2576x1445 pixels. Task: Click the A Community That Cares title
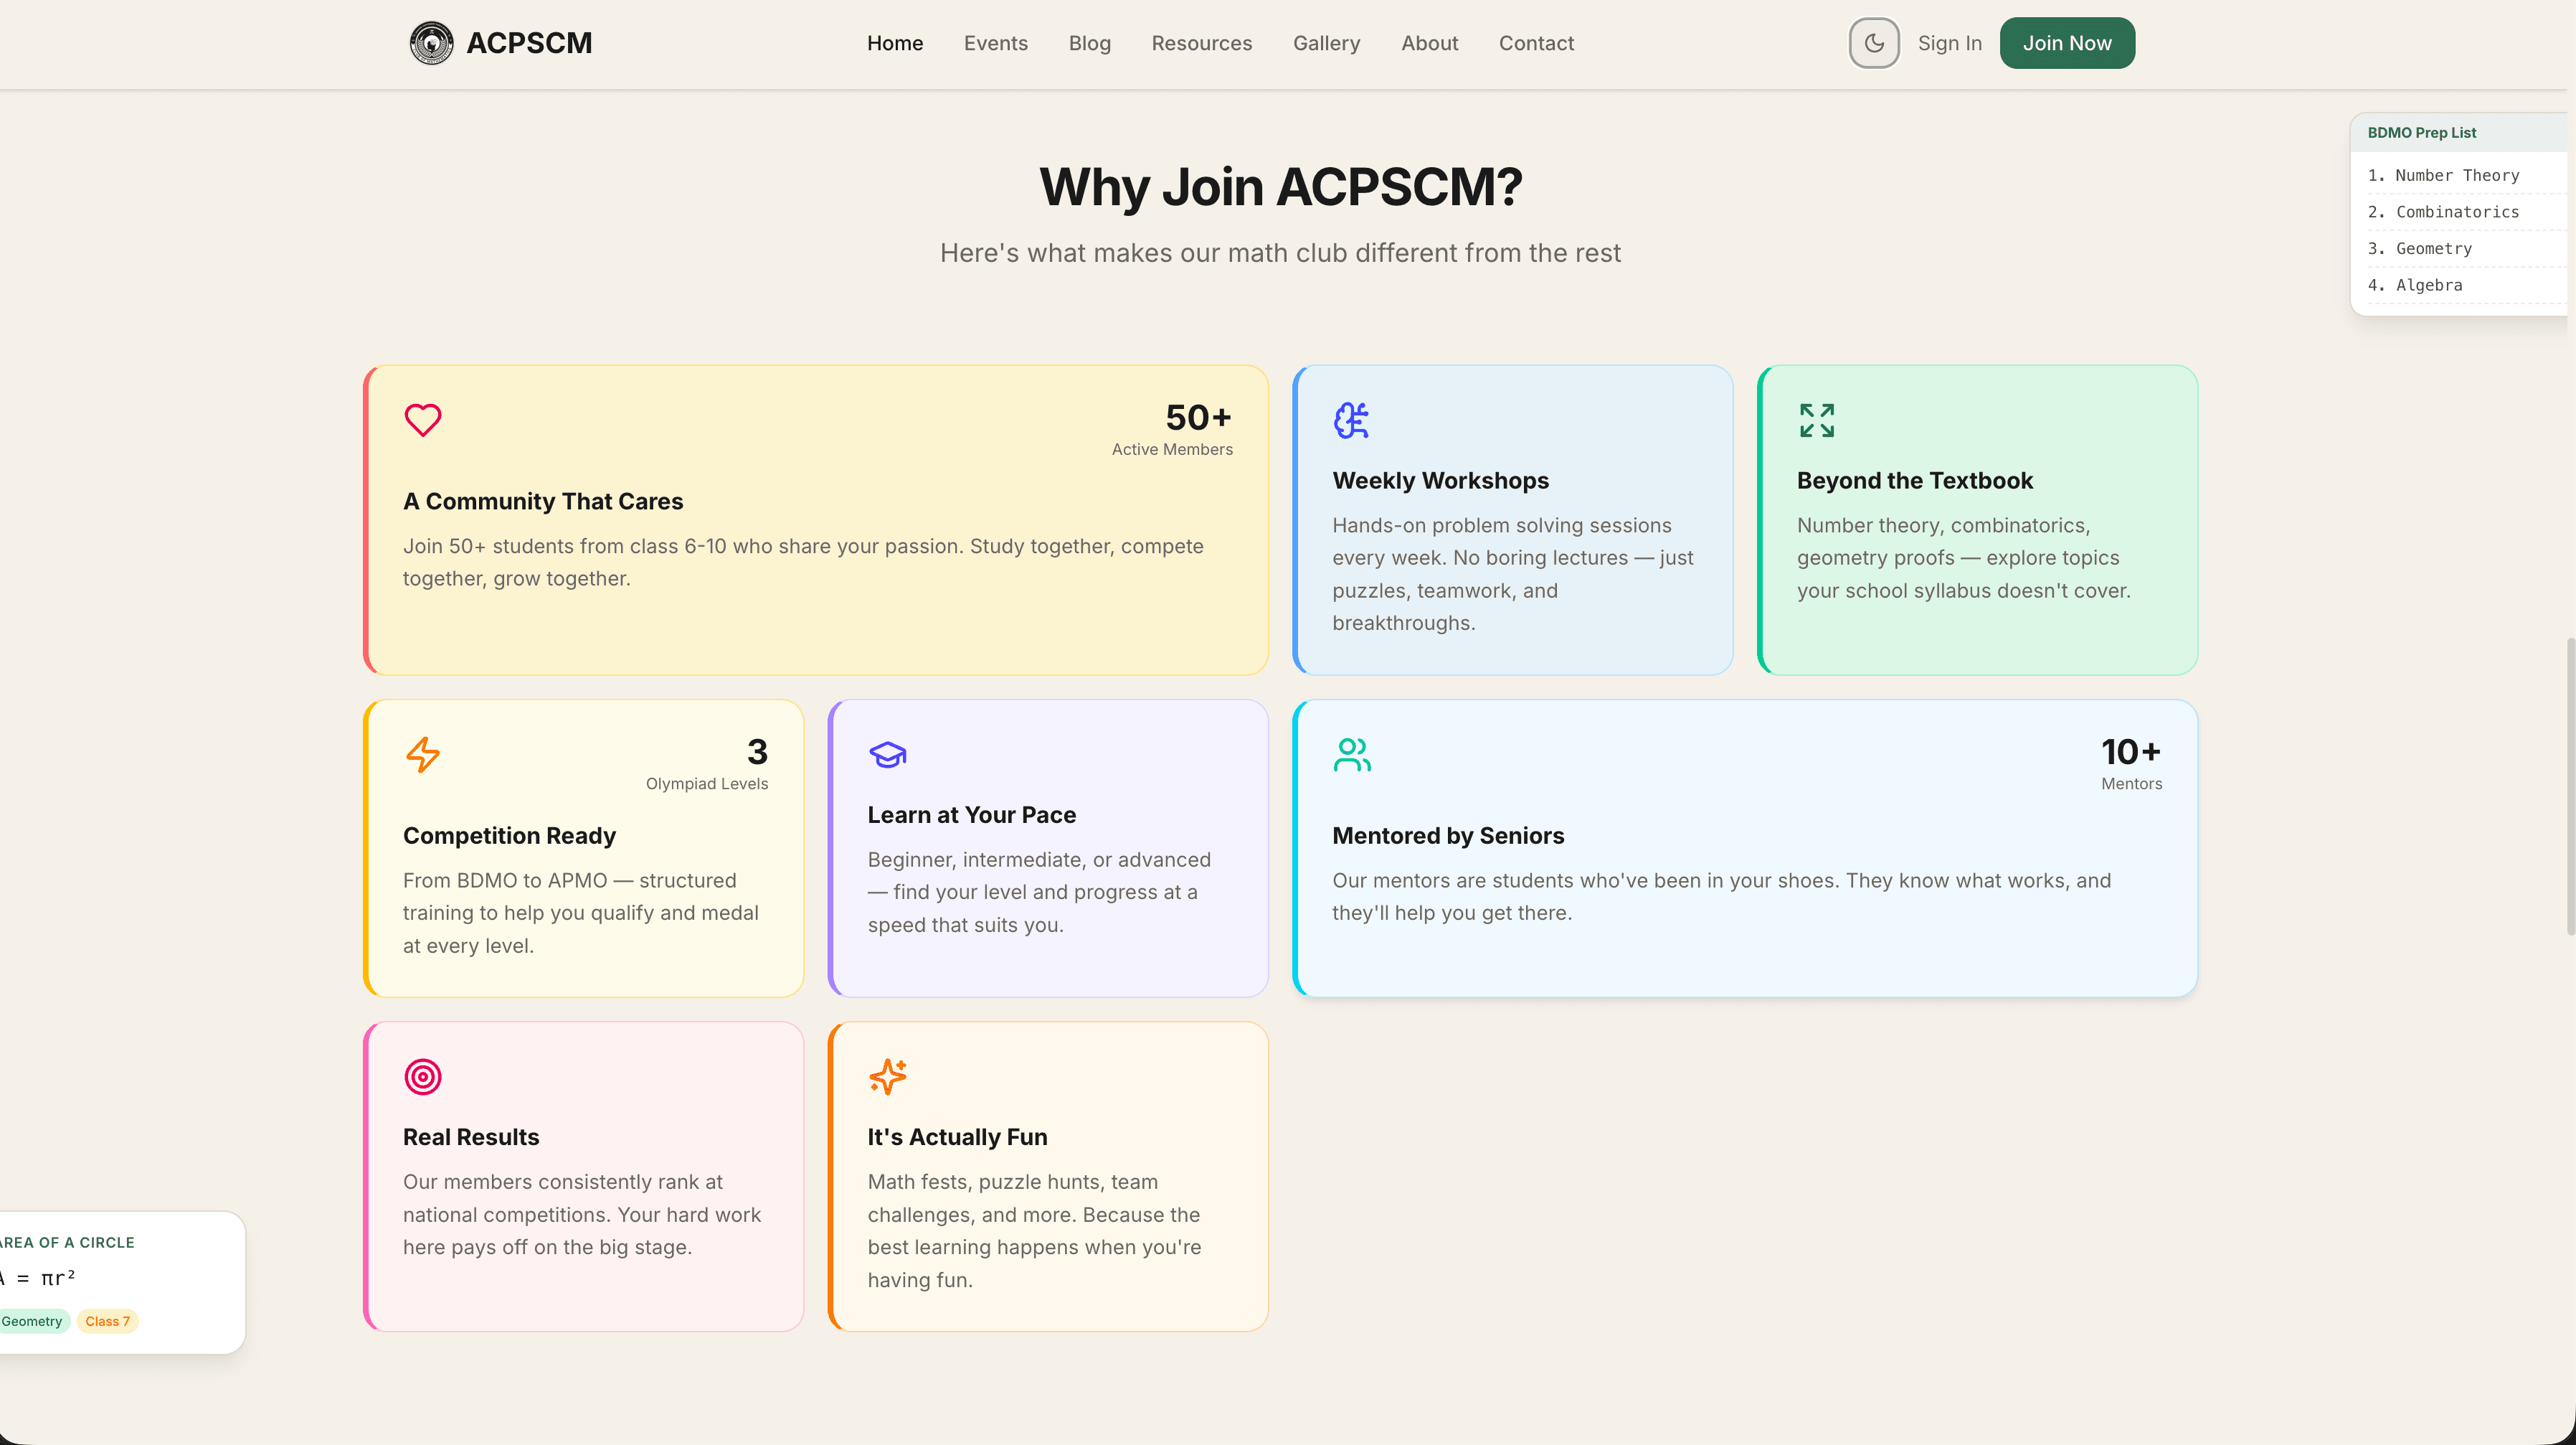542,502
